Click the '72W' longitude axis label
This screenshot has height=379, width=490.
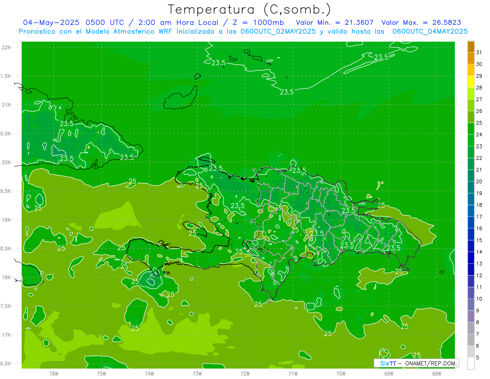click(245, 374)
